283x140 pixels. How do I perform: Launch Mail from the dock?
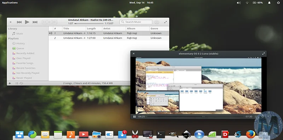tap(45, 134)
